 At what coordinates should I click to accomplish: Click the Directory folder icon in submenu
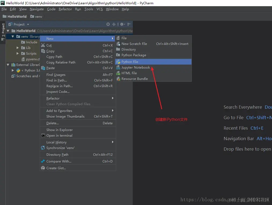tap(118, 49)
